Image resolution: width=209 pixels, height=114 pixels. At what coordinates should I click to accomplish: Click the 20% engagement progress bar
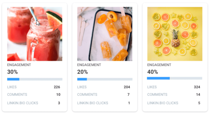pos(105,79)
